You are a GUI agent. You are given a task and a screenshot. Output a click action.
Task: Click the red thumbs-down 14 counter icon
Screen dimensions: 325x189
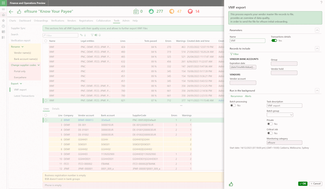point(190,11)
